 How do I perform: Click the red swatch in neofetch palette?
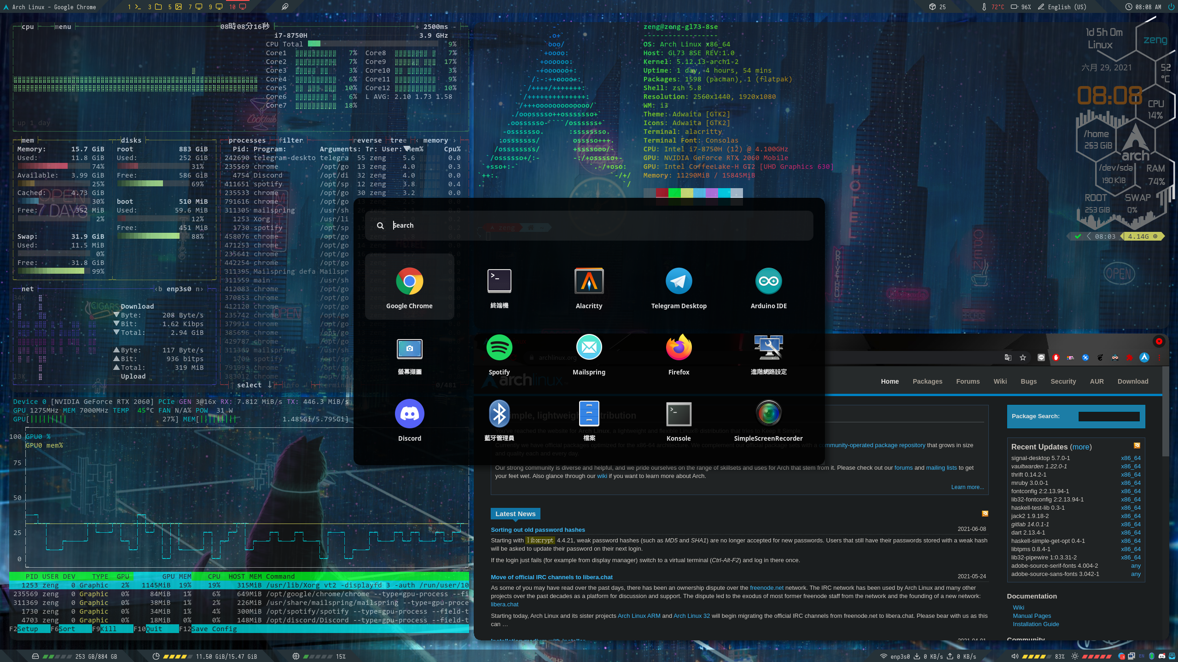click(x=662, y=193)
